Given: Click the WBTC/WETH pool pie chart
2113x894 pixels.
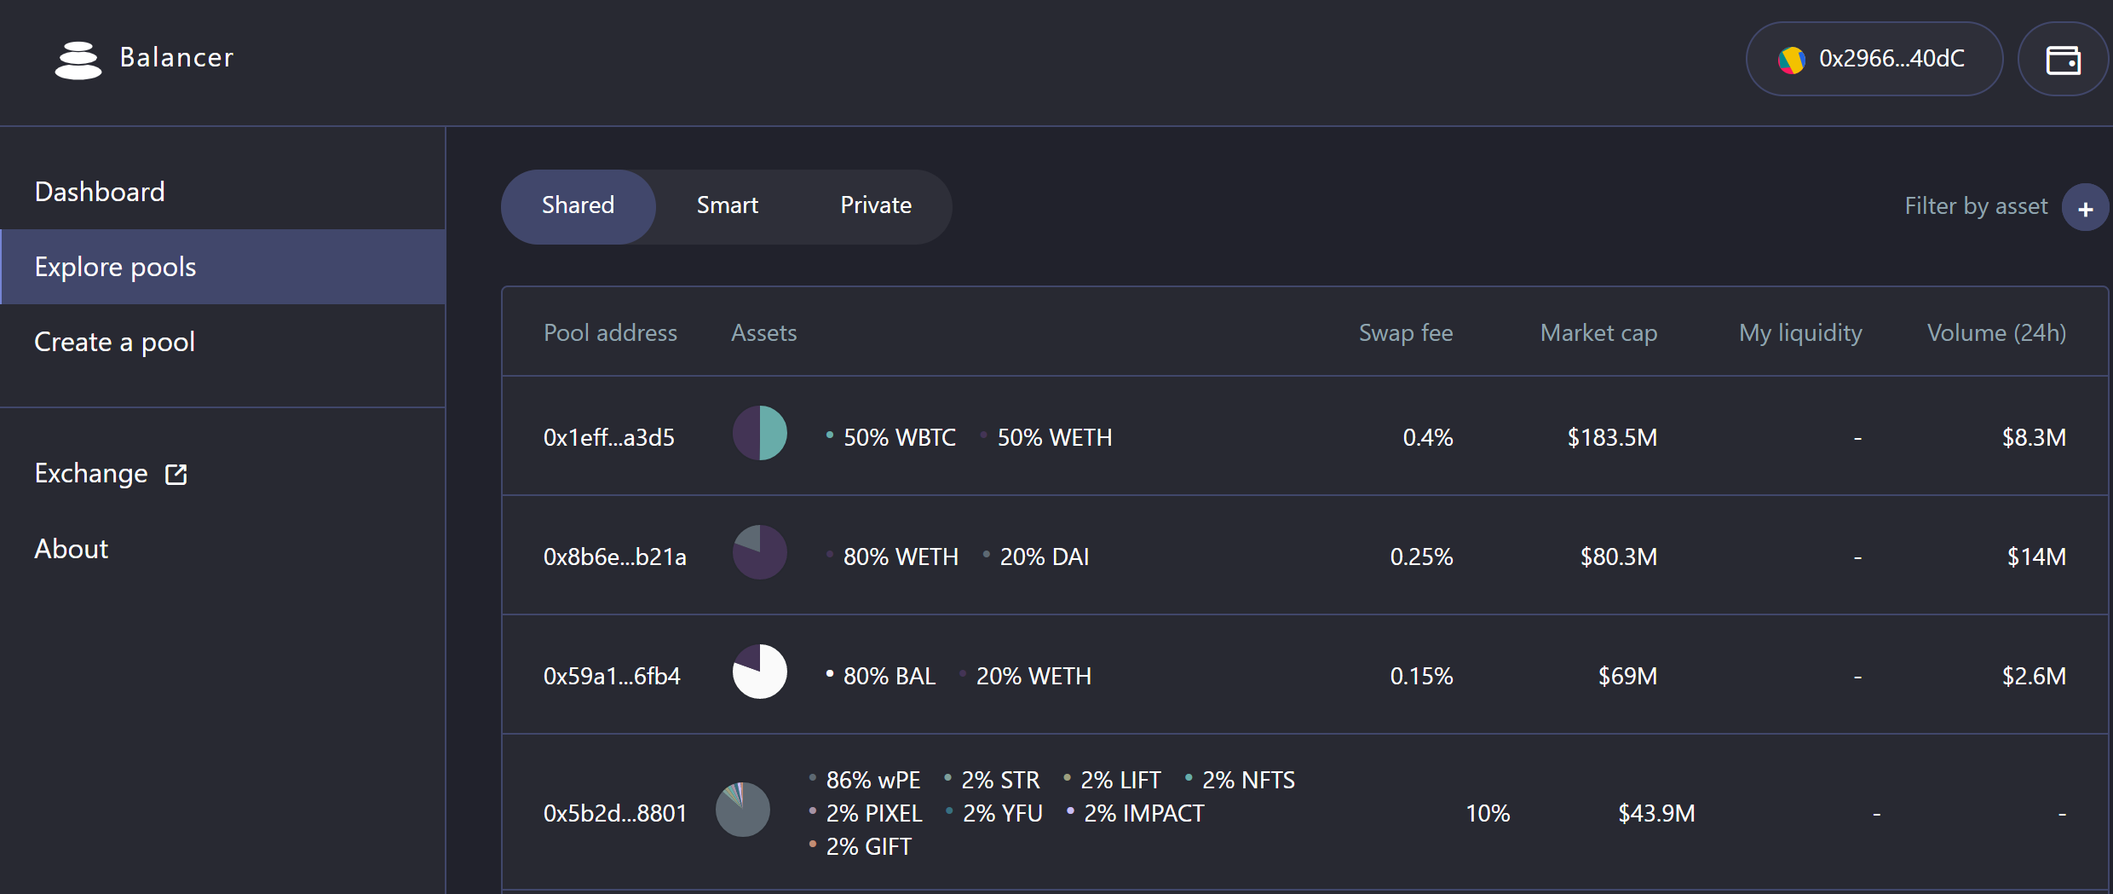Looking at the screenshot, I should (760, 433).
